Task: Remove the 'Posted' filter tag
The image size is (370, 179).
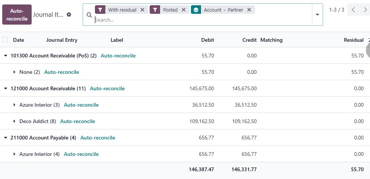Action: pyautogui.click(x=184, y=10)
